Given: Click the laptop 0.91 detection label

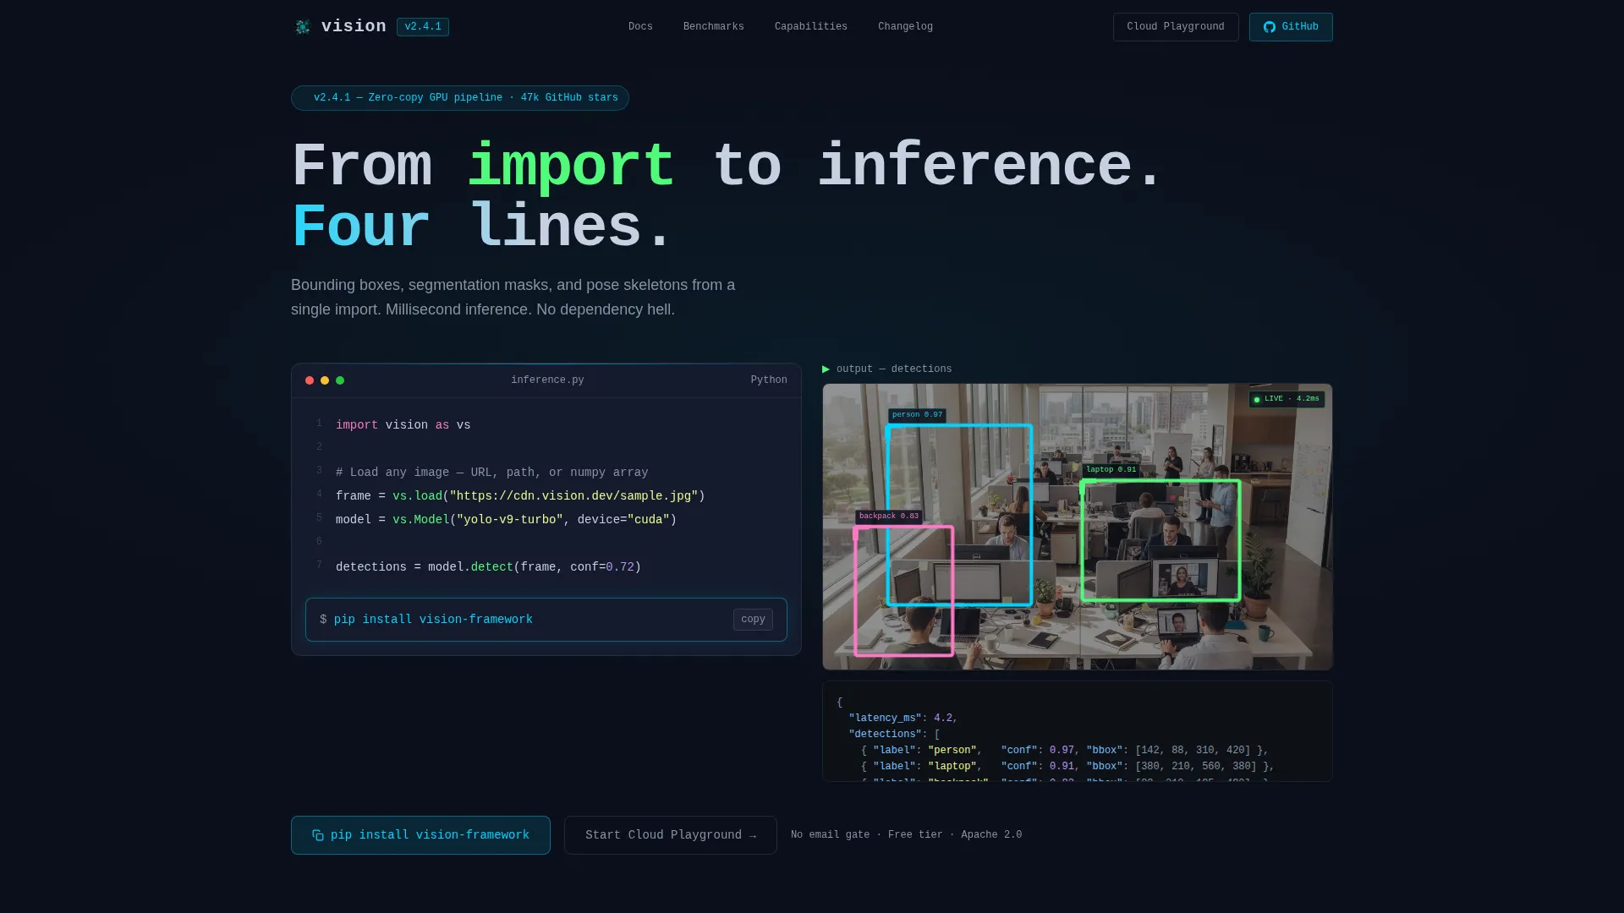Looking at the screenshot, I should [1111, 470].
